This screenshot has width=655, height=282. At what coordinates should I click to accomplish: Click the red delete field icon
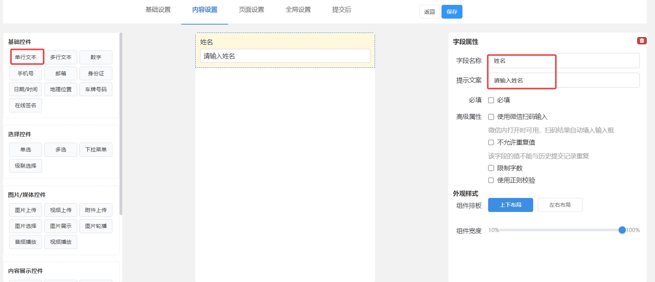click(x=642, y=41)
